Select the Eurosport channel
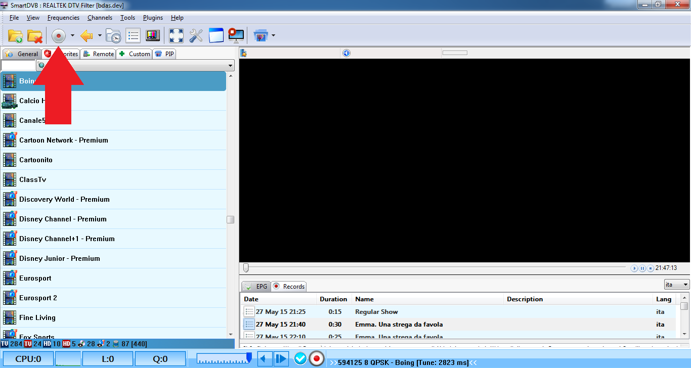This screenshot has width=691, height=368. pos(113,278)
